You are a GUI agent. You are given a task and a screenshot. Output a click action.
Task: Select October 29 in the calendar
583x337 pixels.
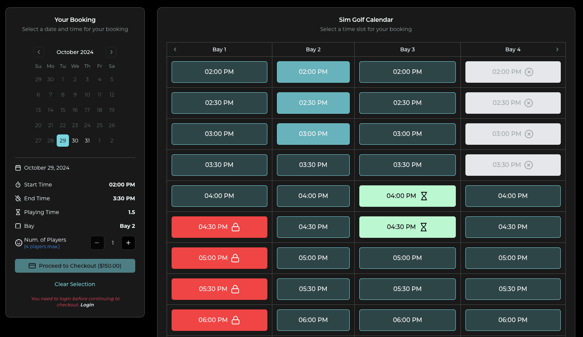coord(63,141)
